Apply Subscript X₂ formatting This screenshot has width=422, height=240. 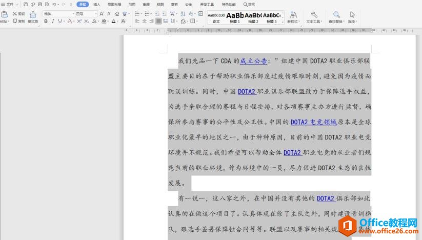click(x=86, y=21)
